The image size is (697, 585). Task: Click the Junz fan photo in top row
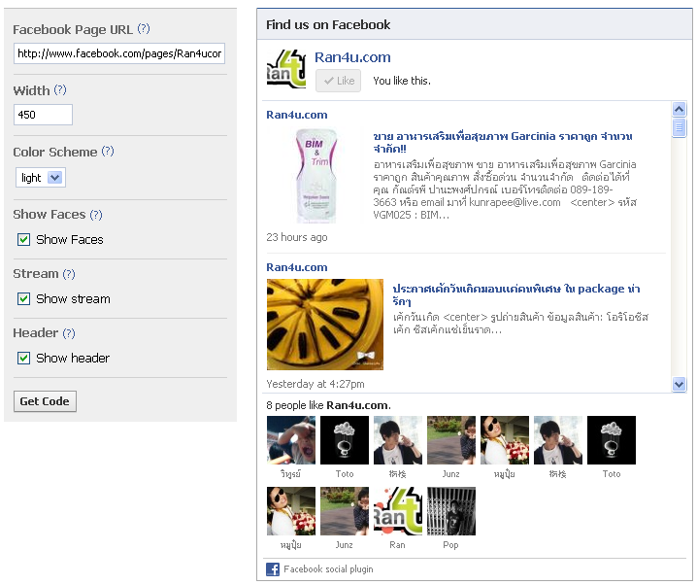click(x=451, y=440)
